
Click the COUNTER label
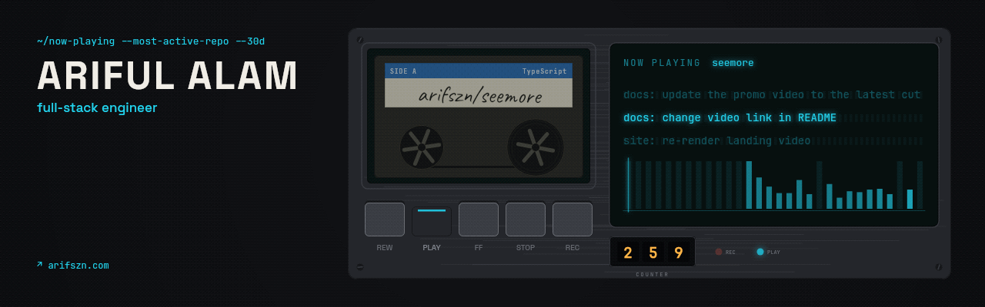653,275
